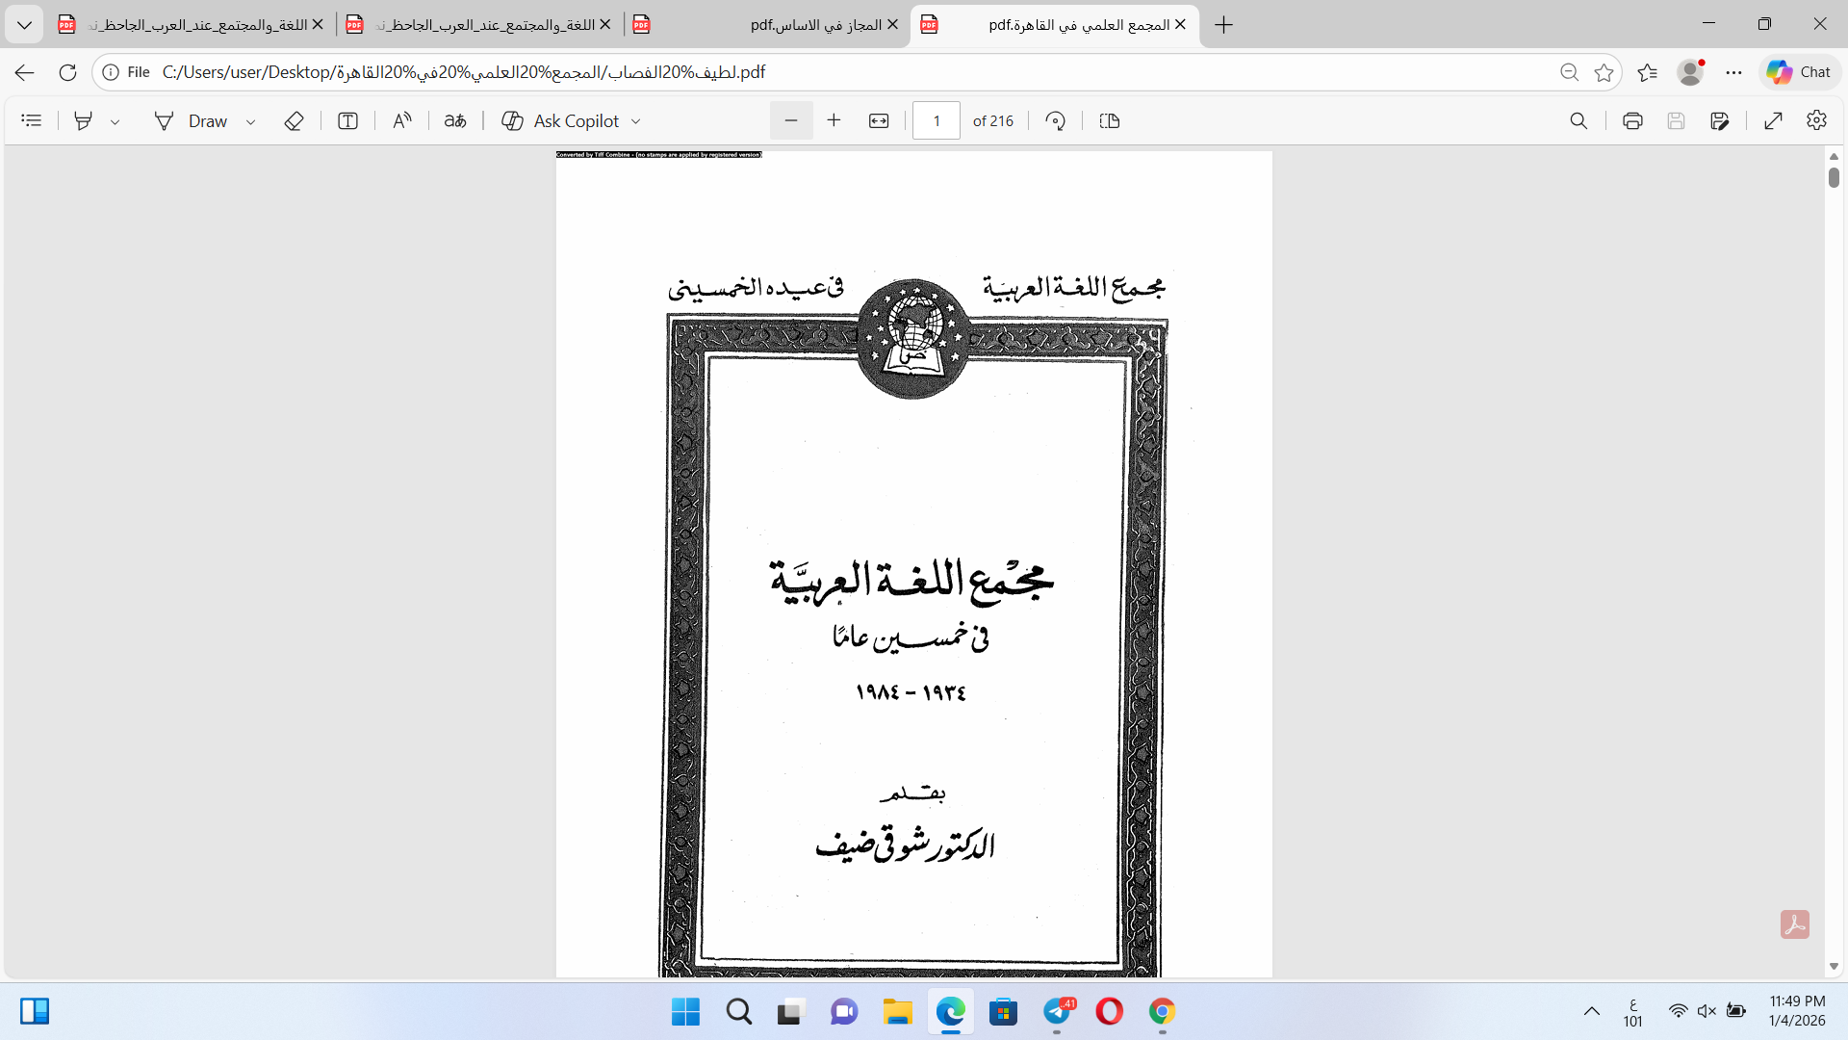Zoom out the PDF page
The image size is (1848, 1040).
tap(791, 120)
